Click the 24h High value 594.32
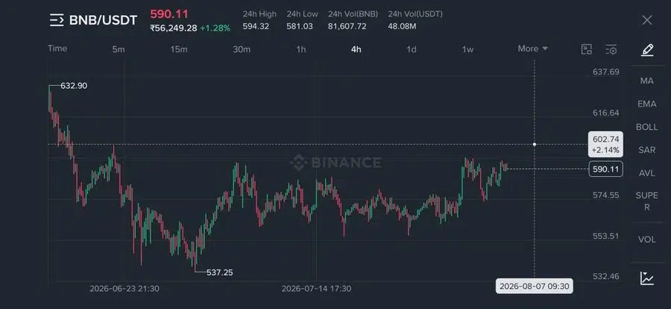The image size is (671, 309). click(x=256, y=27)
